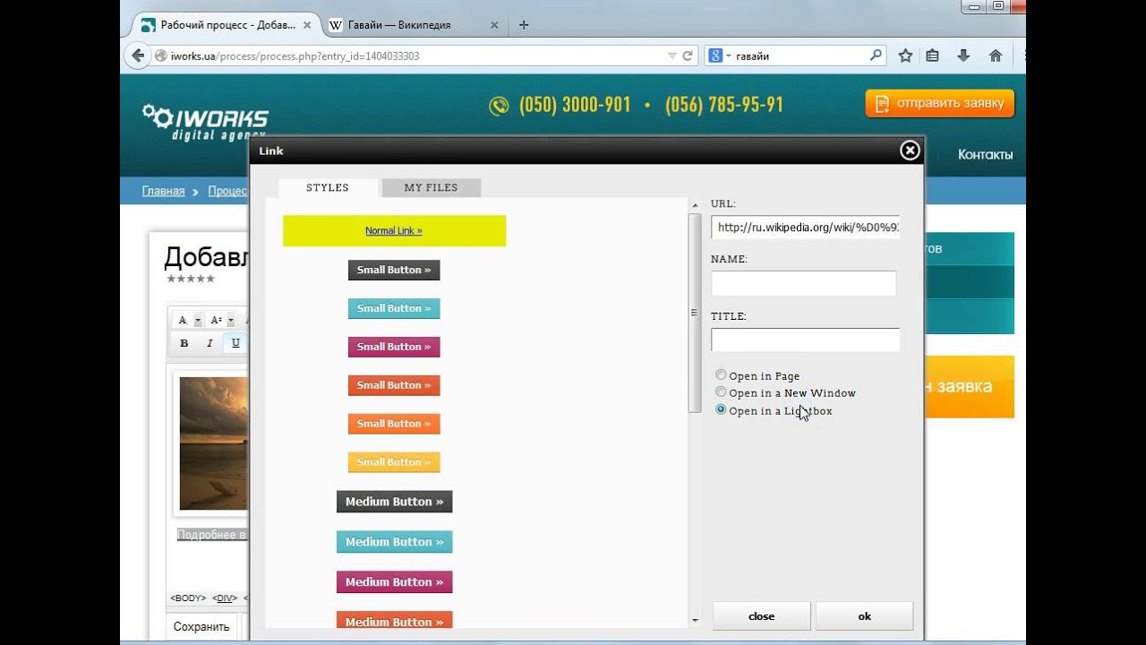The height and width of the screenshot is (645, 1146).
Task: Click in the TITLE input field
Action: [805, 340]
